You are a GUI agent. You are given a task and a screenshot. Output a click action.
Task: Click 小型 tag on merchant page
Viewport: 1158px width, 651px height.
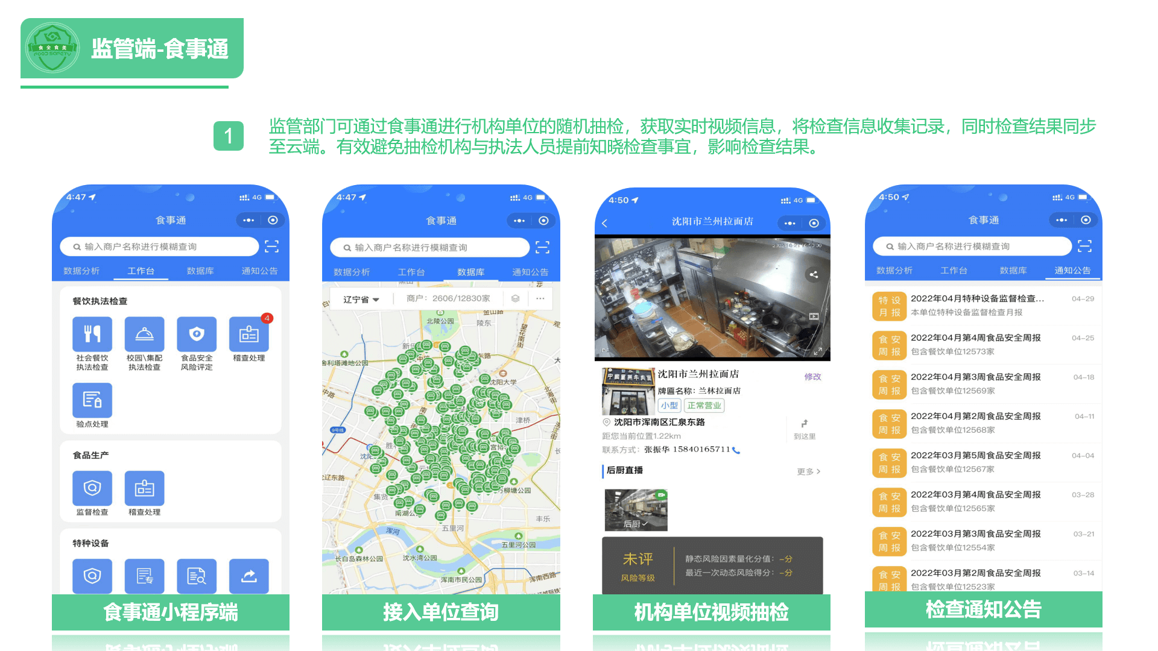tap(669, 406)
